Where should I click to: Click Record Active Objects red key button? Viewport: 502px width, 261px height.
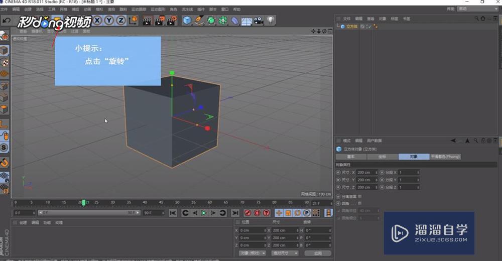247,213
